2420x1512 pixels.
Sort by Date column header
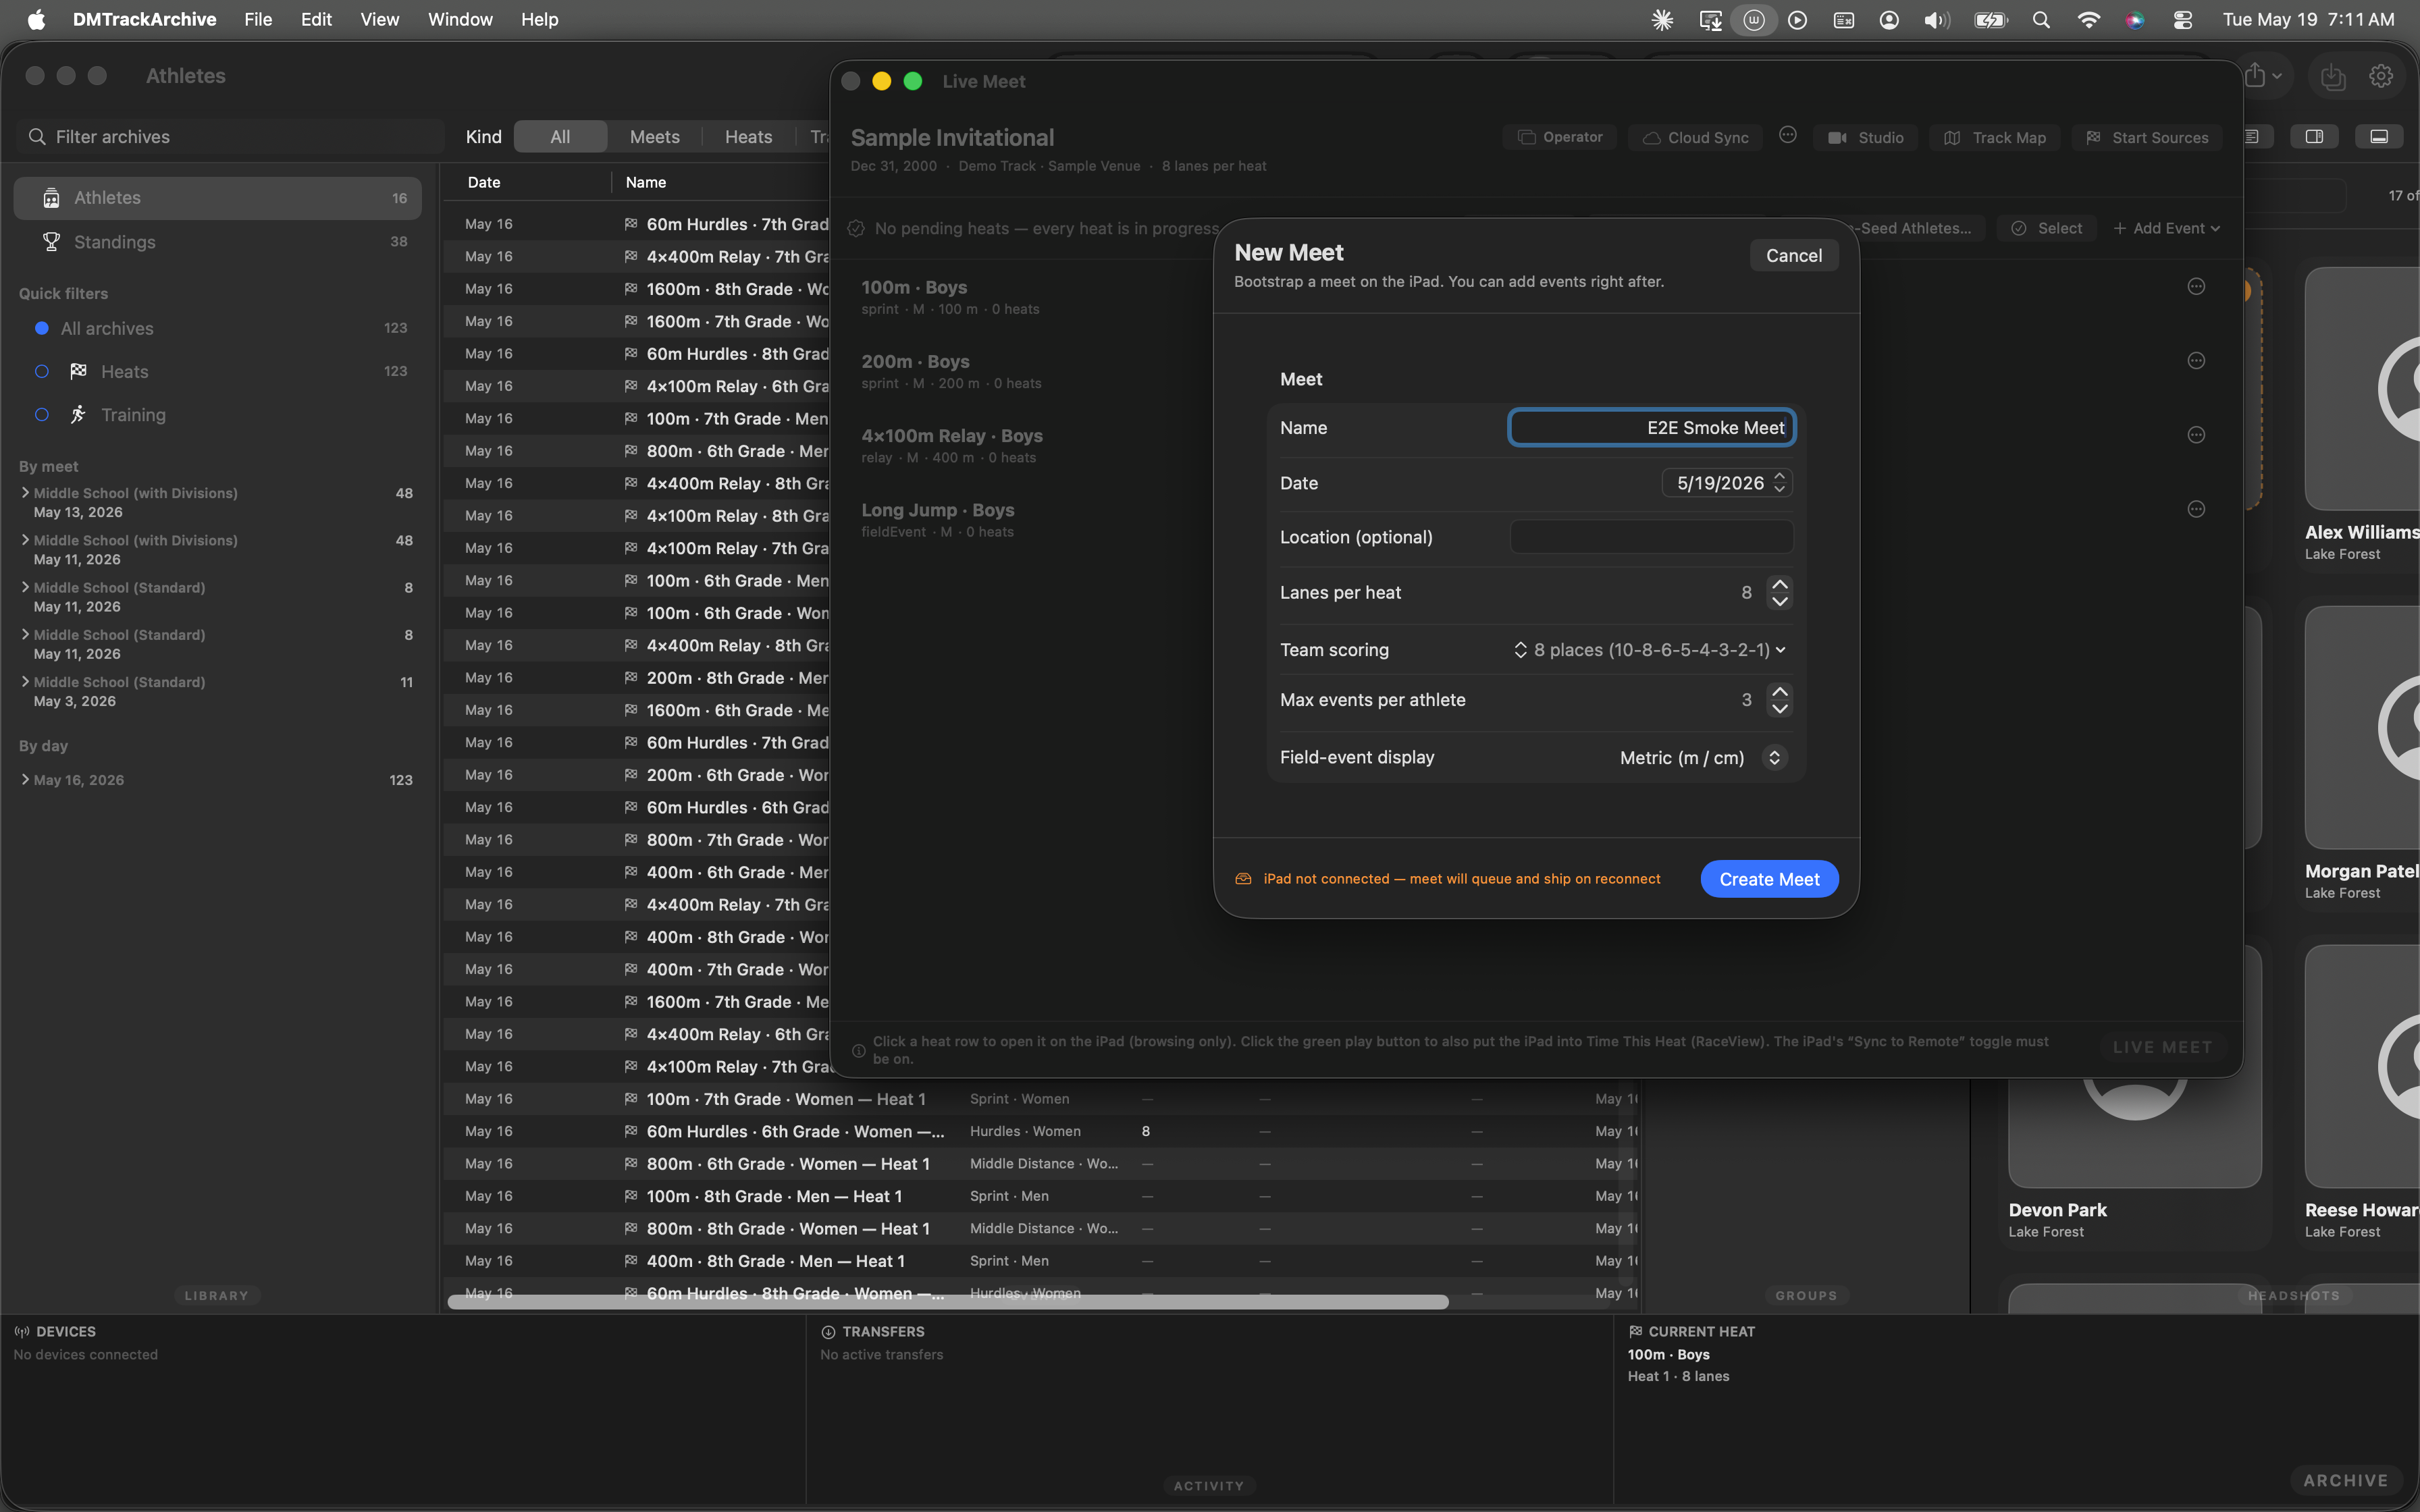pos(483,182)
